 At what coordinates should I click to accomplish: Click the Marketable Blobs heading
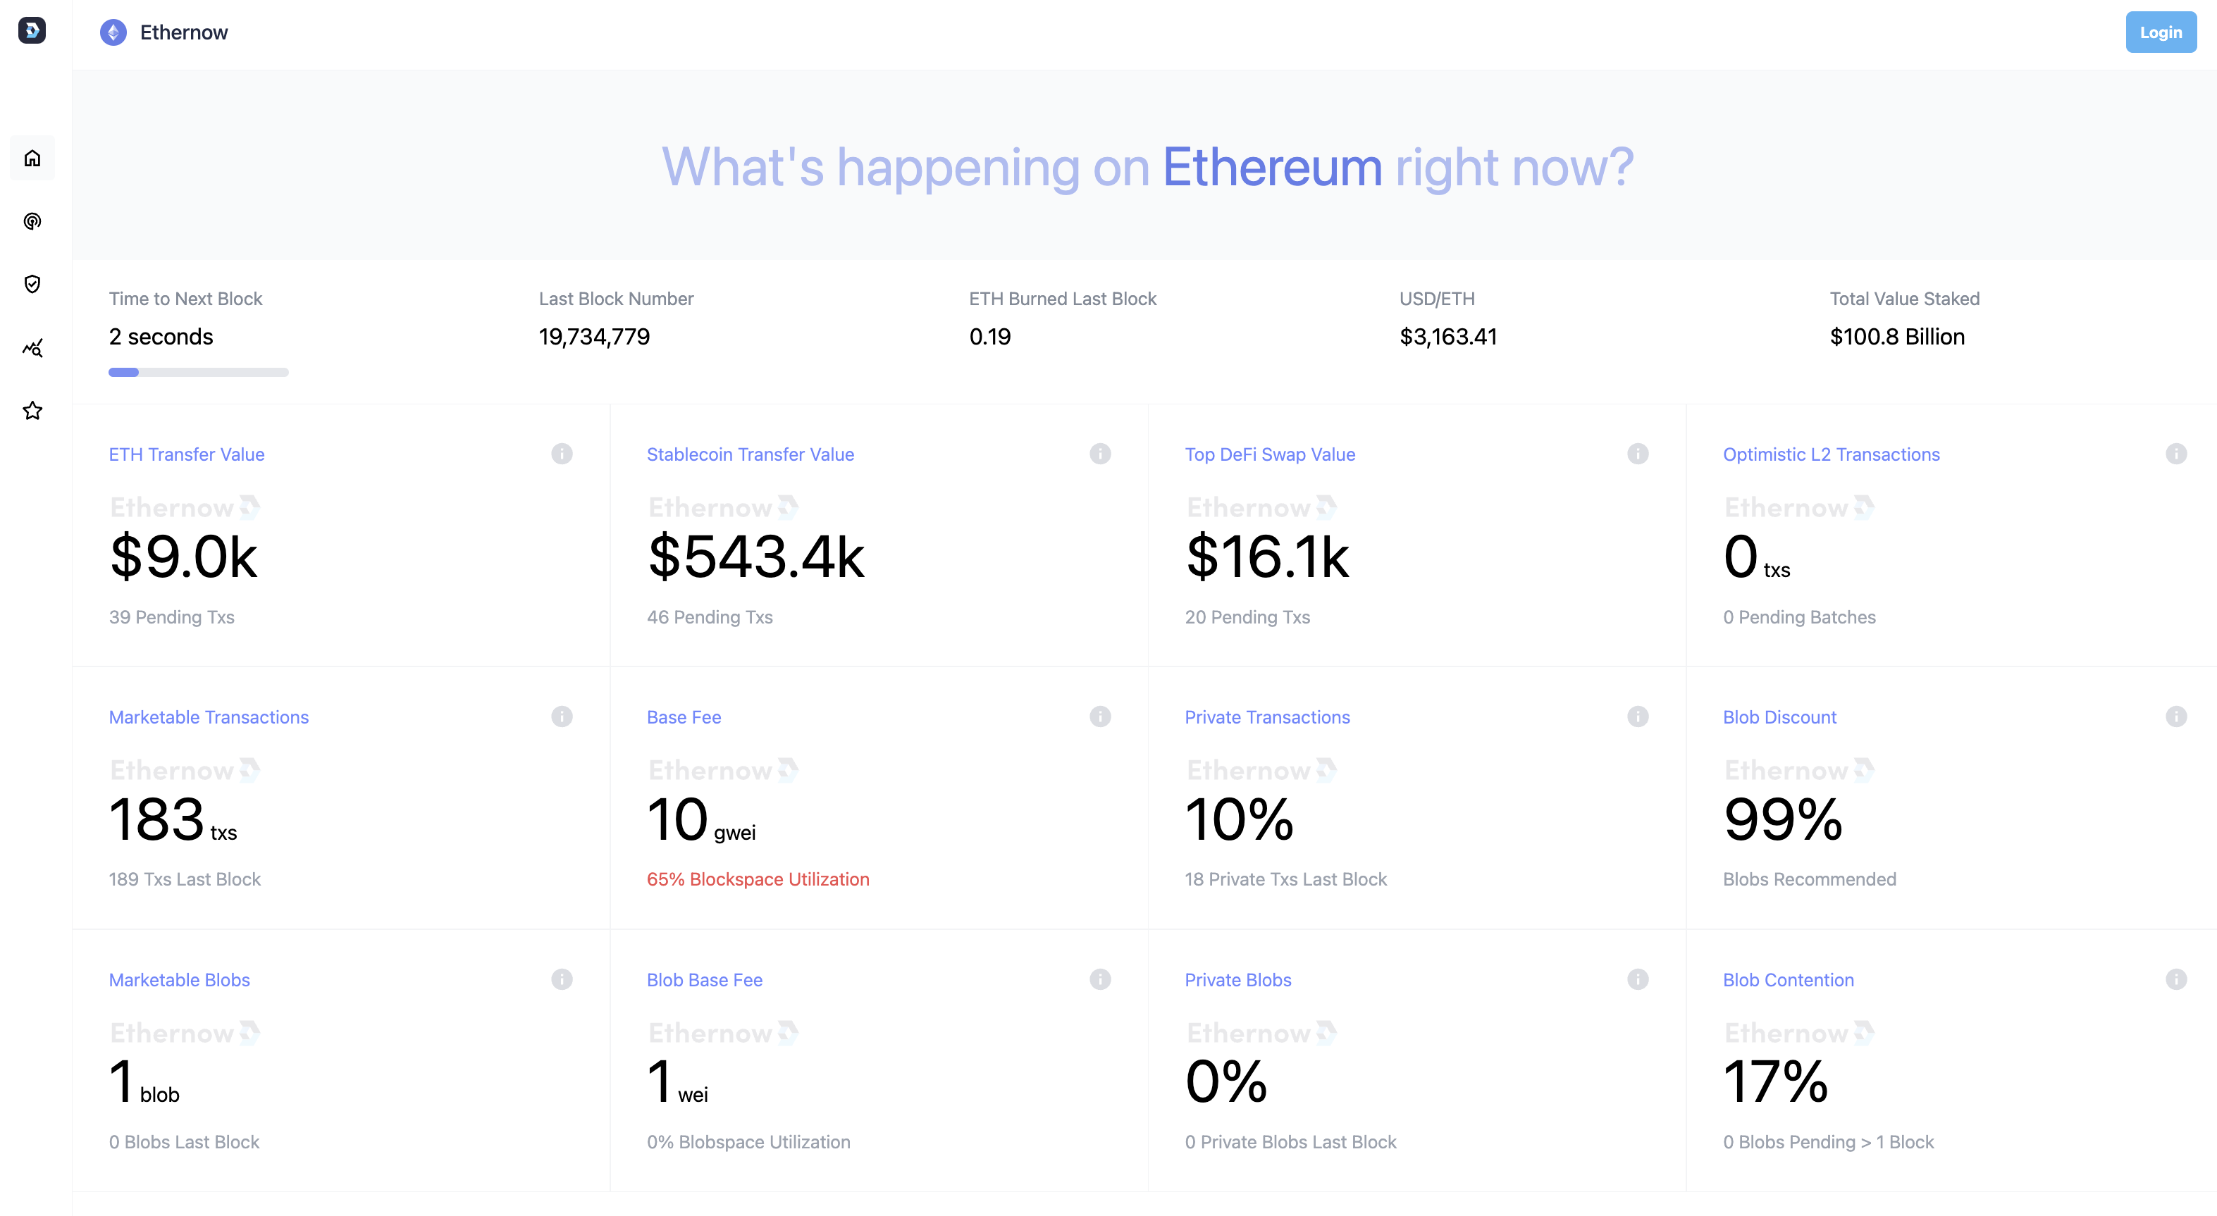[x=179, y=979]
